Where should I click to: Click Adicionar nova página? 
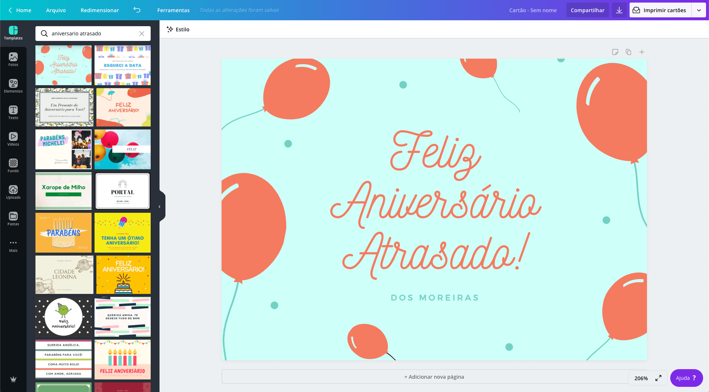[434, 377]
